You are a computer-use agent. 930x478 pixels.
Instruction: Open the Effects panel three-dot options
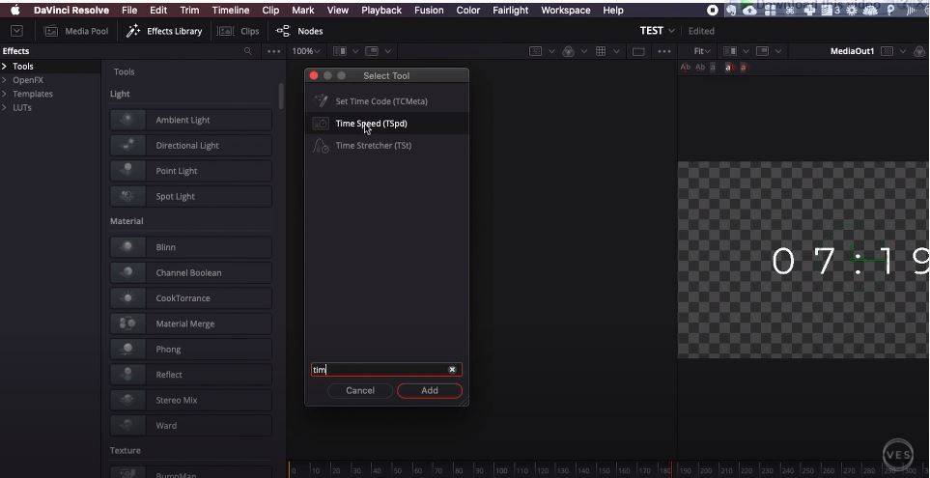coord(273,51)
